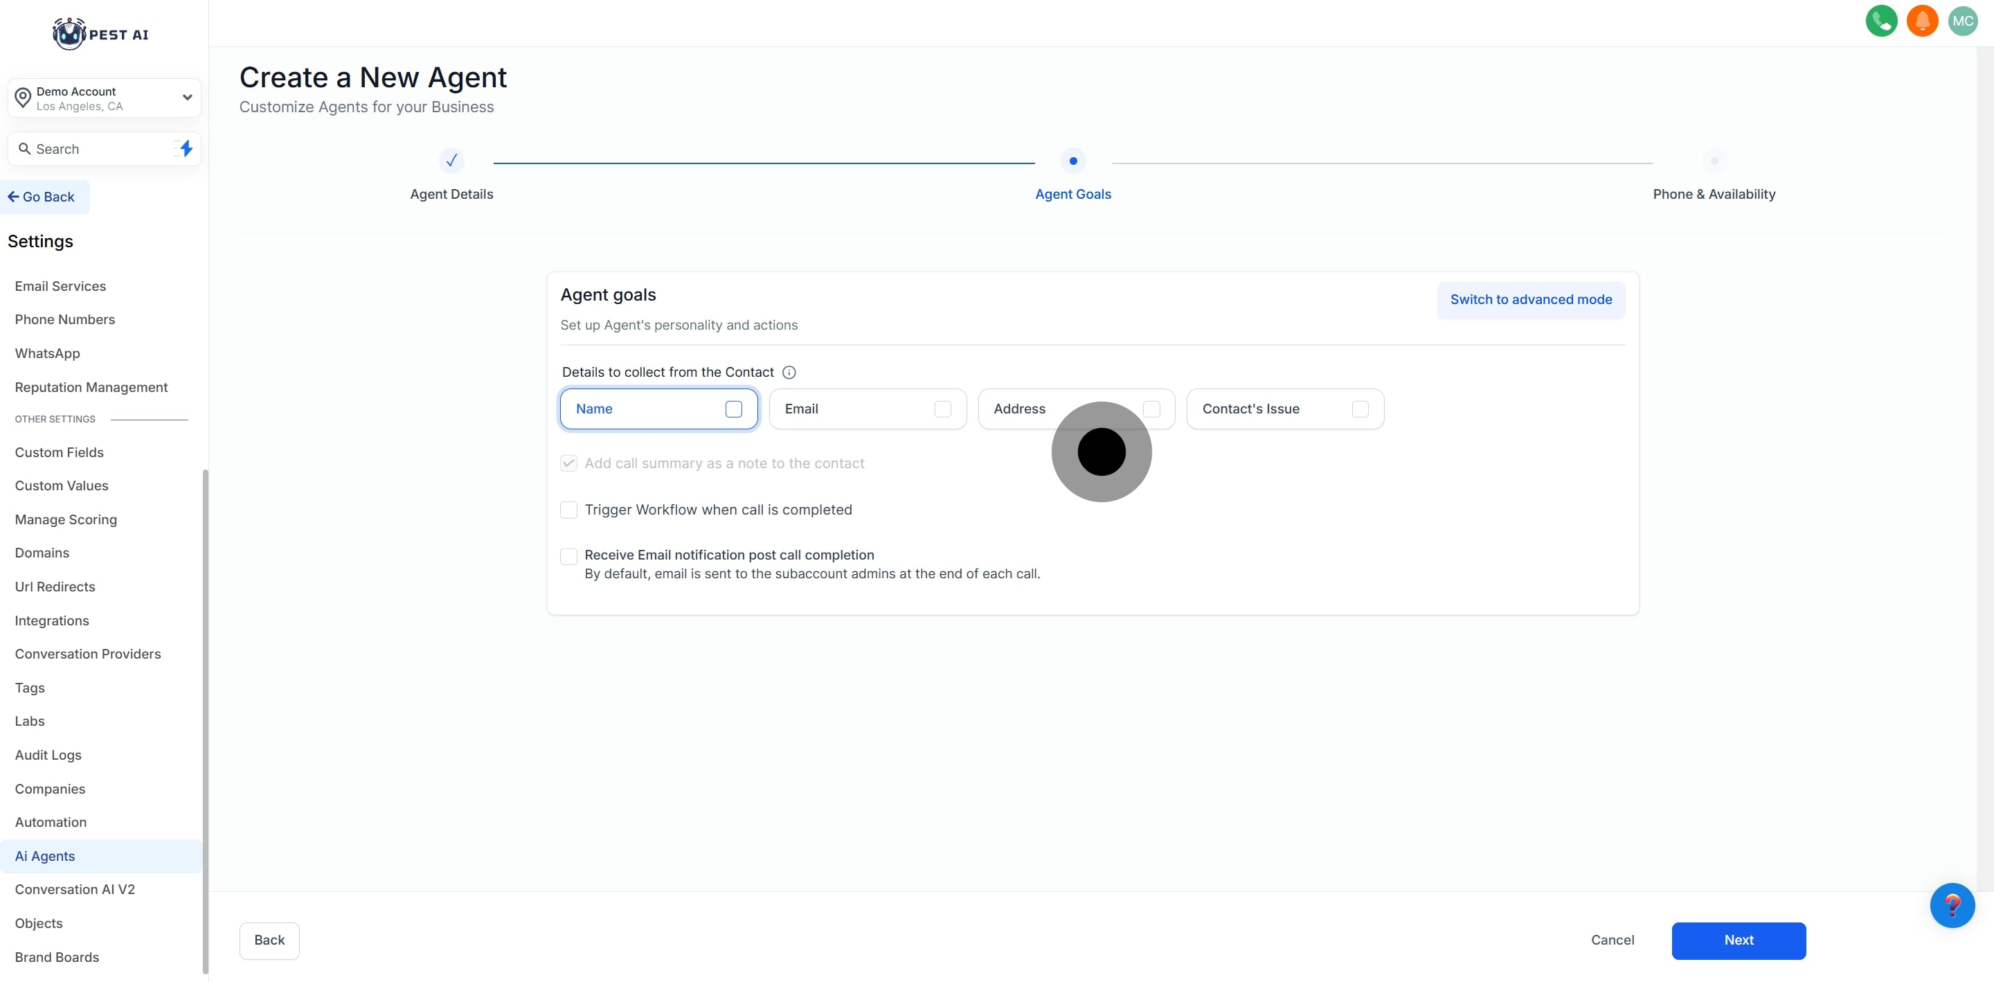
Task: Open the orange notifications bell
Action: [1921, 21]
